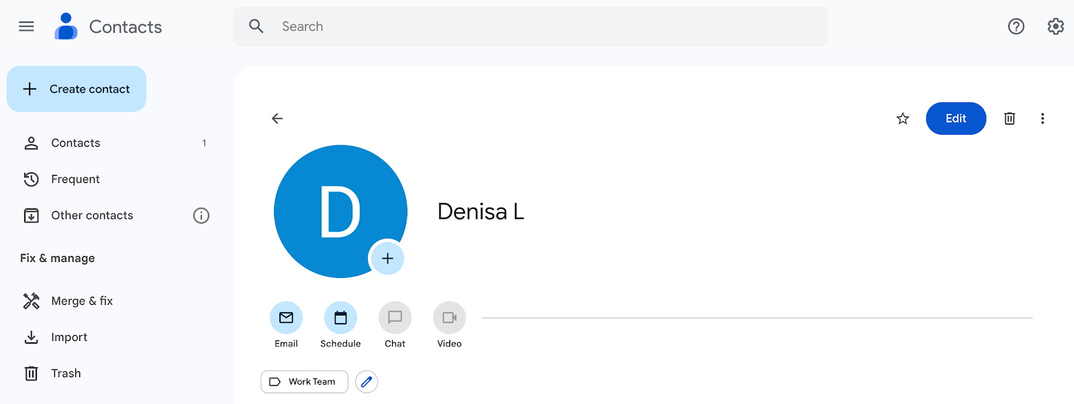Screen dimensions: 1074x404
Task: Click the Chat action icon
Action: (395, 318)
